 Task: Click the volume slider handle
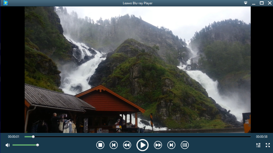coord(37,145)
